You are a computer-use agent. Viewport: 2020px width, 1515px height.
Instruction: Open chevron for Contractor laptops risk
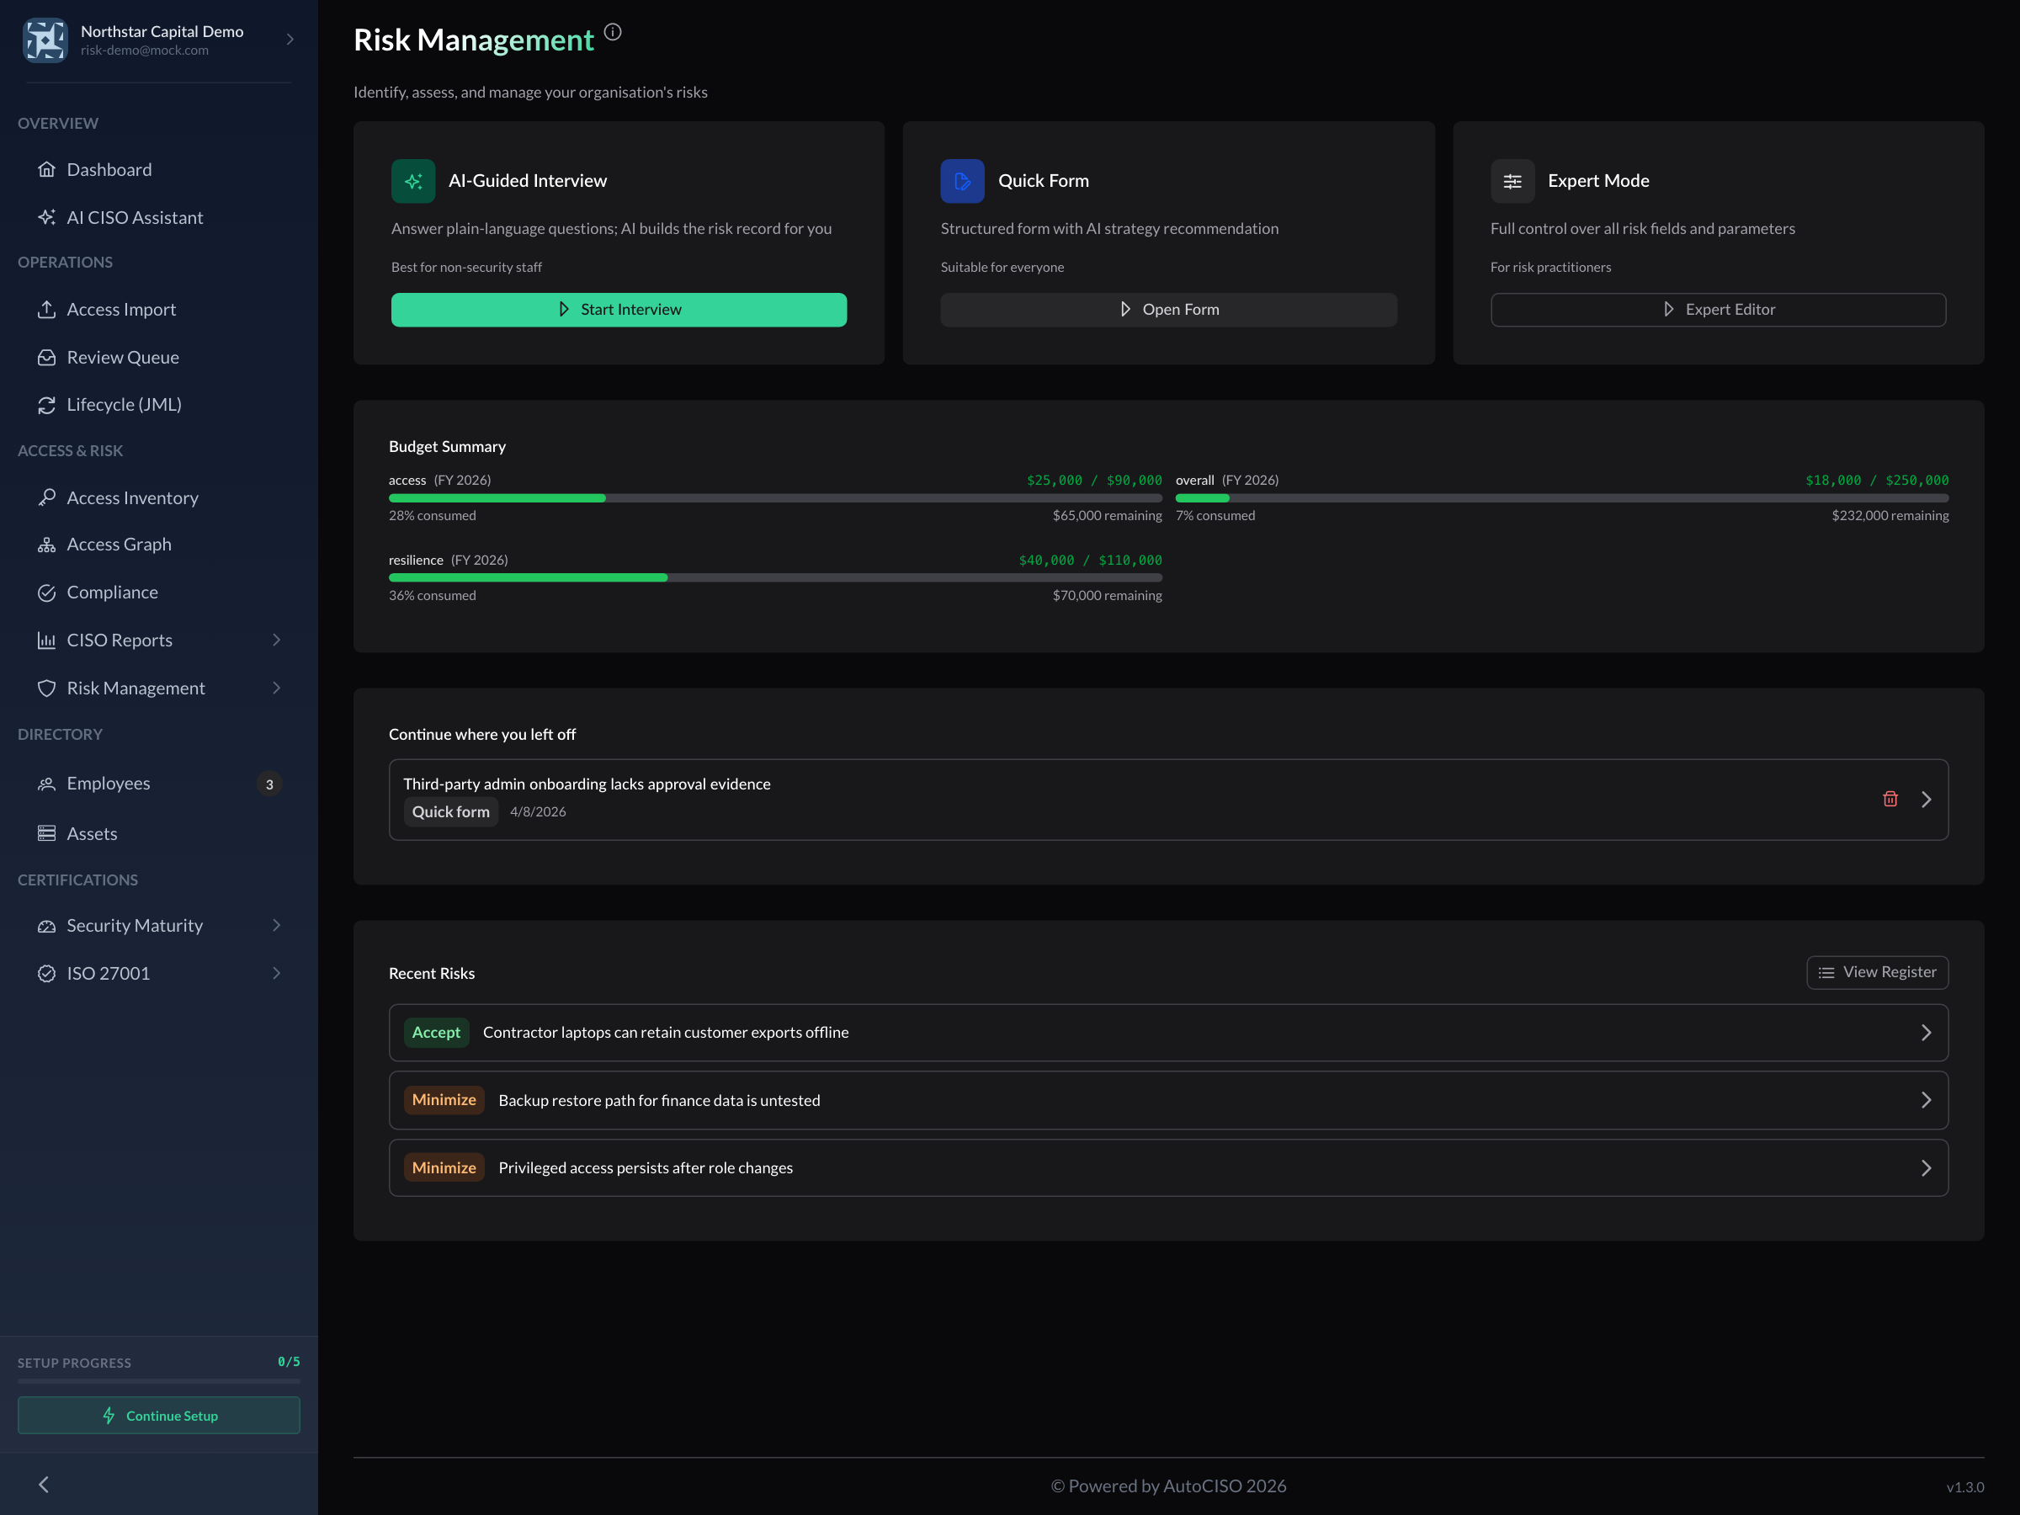coord(1926,1033)
